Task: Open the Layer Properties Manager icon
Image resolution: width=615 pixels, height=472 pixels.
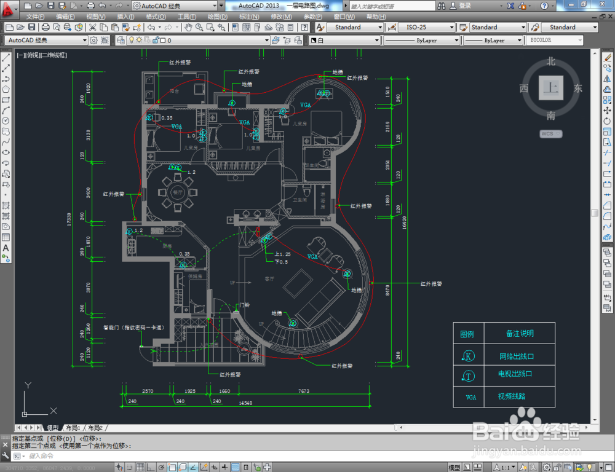Action: tap(121, 41)
